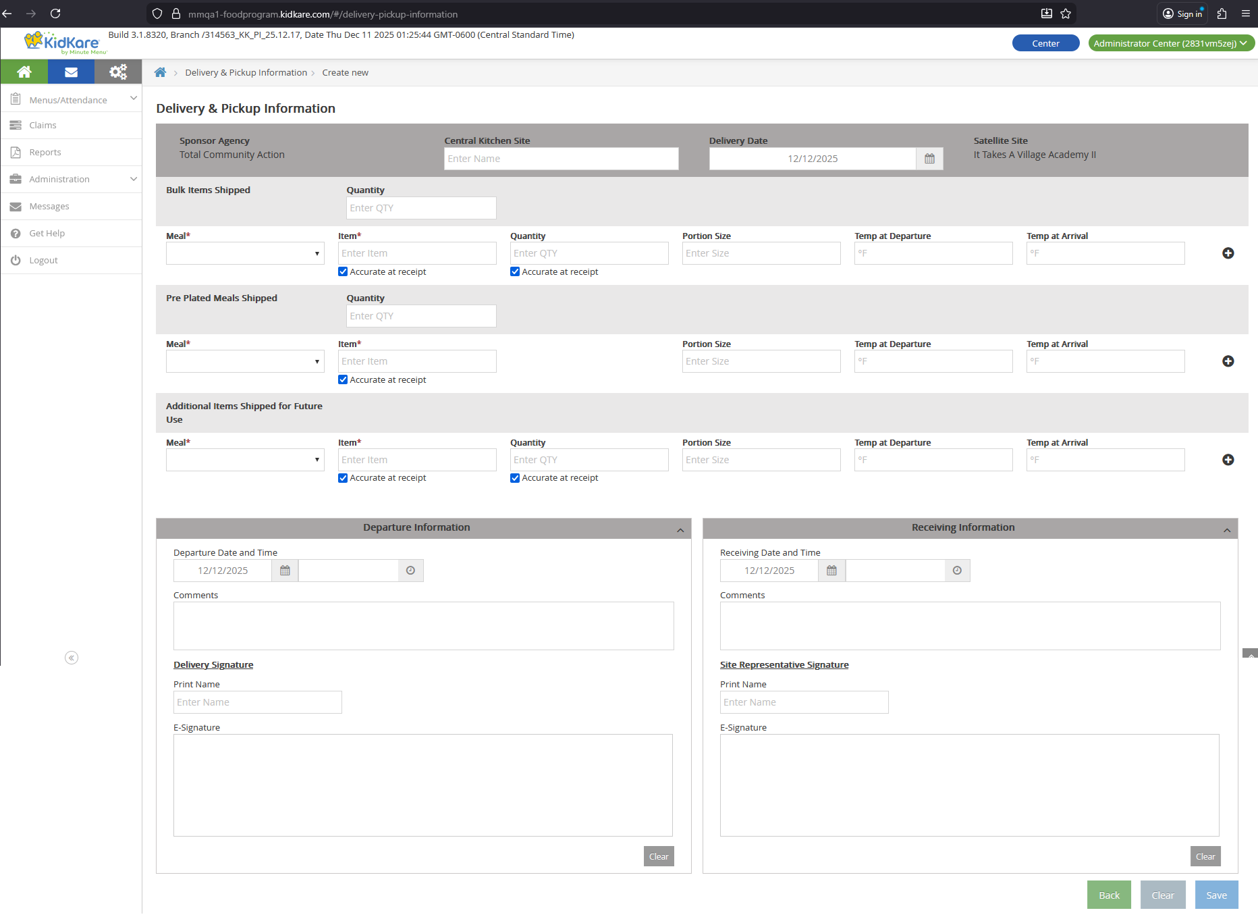Viewport: 1258px width, 921px height.
Task: Open the Bulk Items Meal dropdown
Action: point(245,253)
